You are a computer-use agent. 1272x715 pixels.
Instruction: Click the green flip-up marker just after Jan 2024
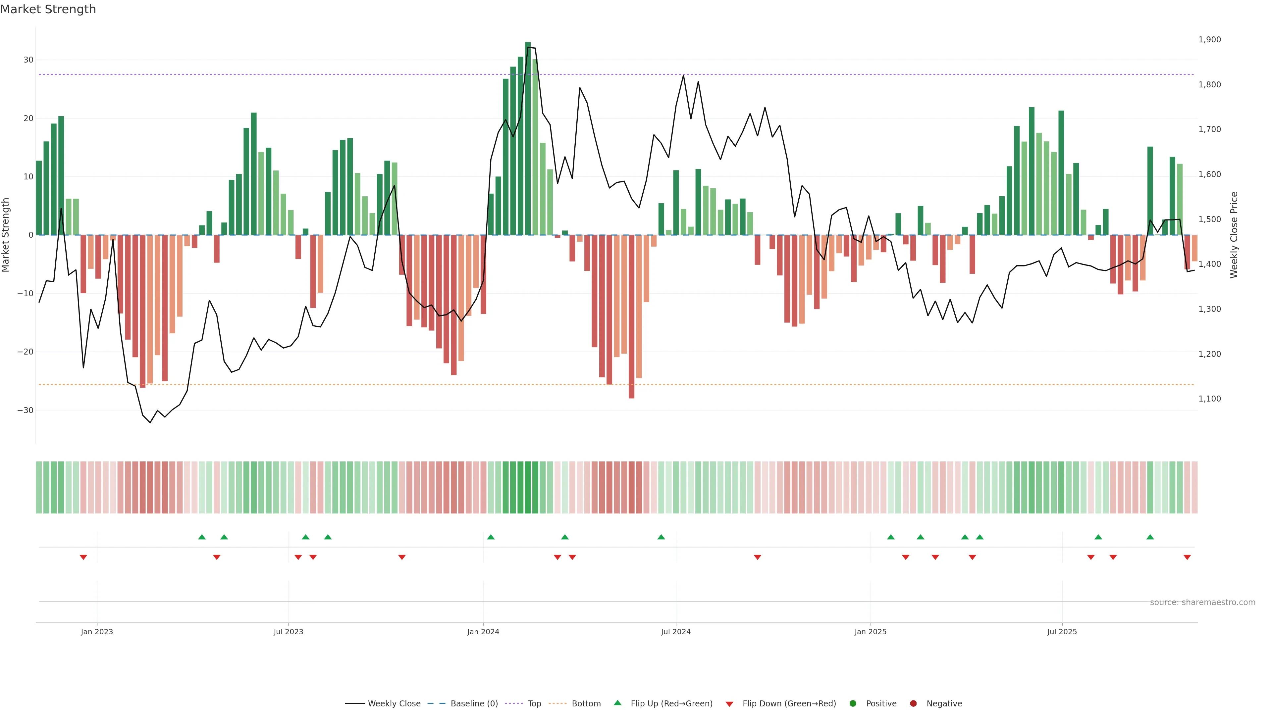pos(491,537)
